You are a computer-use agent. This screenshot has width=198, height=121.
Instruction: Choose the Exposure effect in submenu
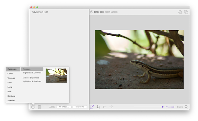pos(32,69)
